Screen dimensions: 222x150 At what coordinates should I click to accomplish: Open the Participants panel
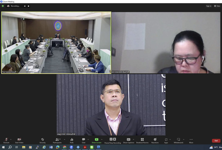point(57,140)
